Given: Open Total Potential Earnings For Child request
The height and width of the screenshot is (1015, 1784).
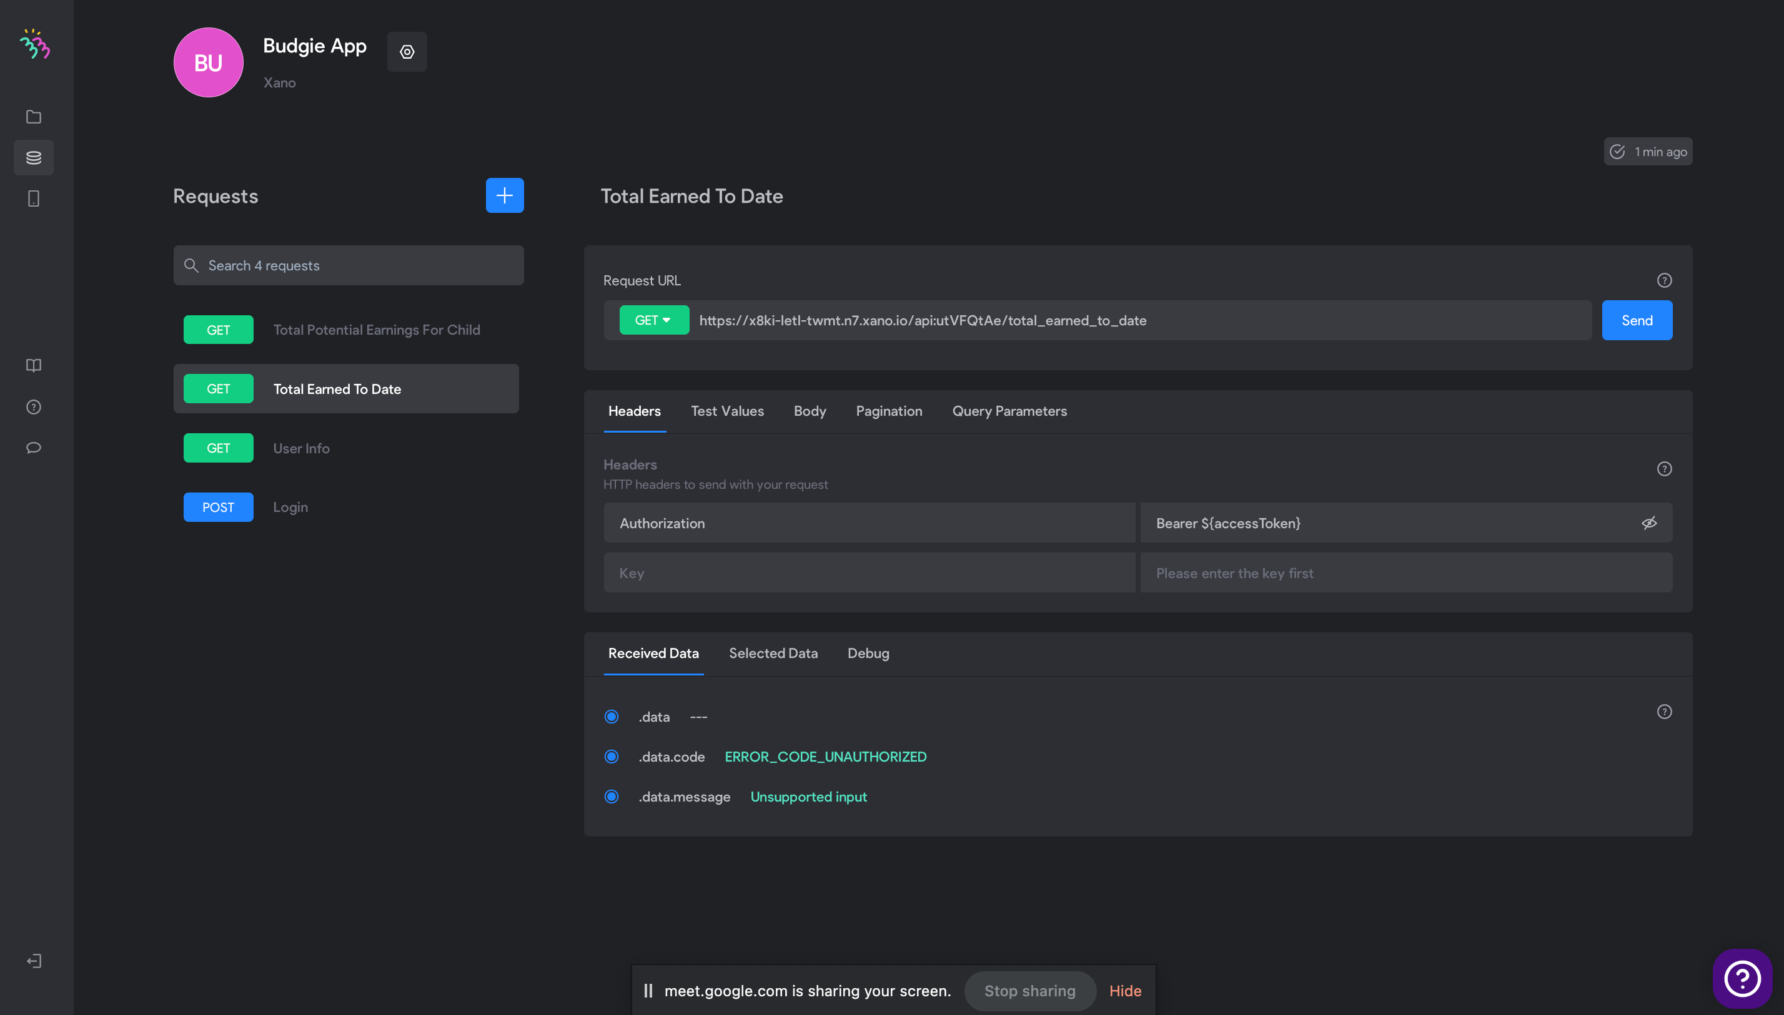Looking at the screenshot, I should tap(346, 330).
